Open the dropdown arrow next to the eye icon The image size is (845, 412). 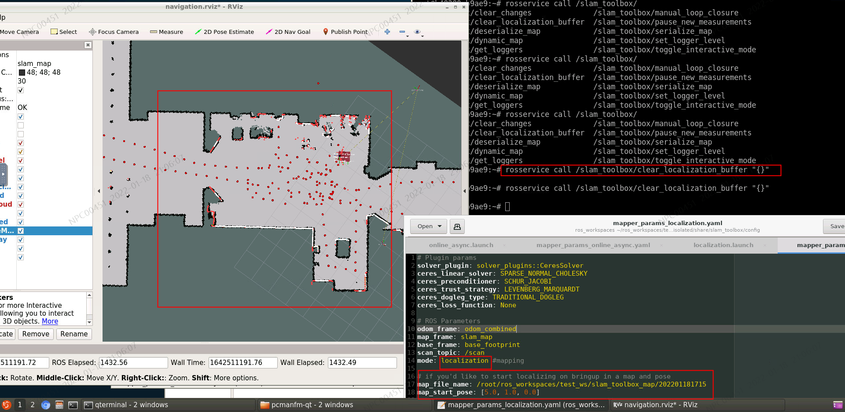(x=422, y=36)
